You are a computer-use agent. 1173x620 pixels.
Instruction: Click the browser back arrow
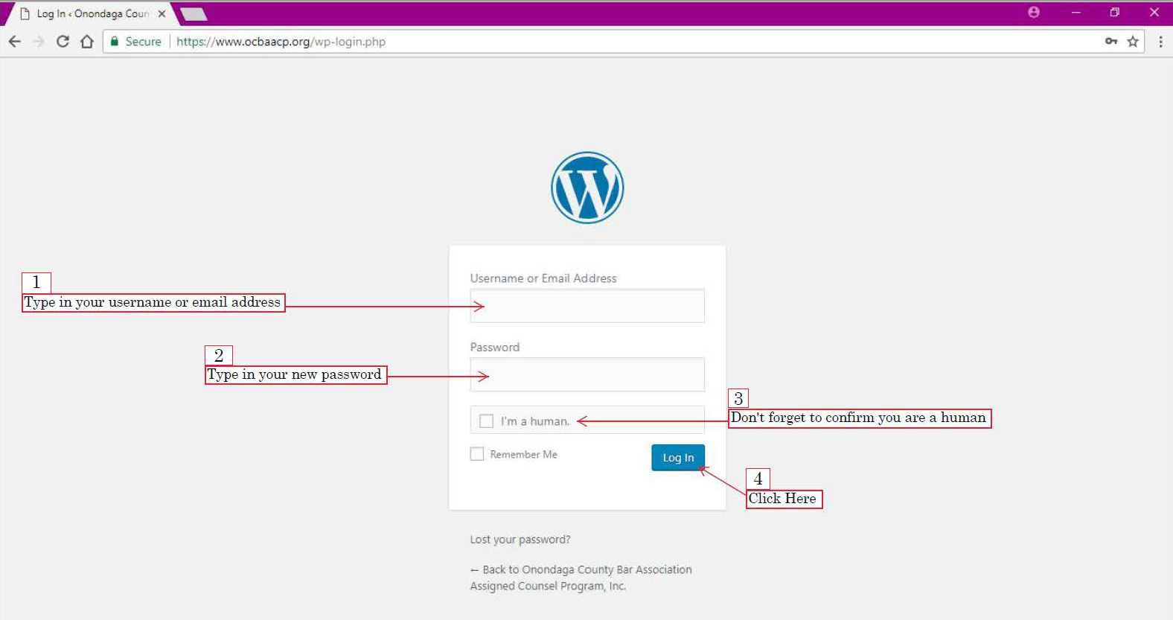14,42
